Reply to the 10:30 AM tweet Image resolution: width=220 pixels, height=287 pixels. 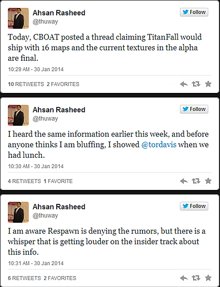184,181
